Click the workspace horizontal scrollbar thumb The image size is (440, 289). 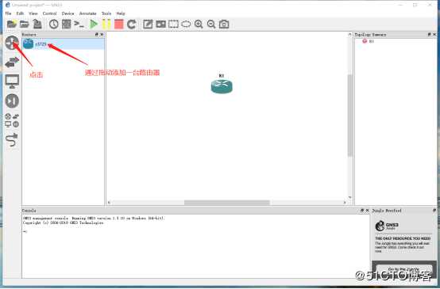[227, 202]
